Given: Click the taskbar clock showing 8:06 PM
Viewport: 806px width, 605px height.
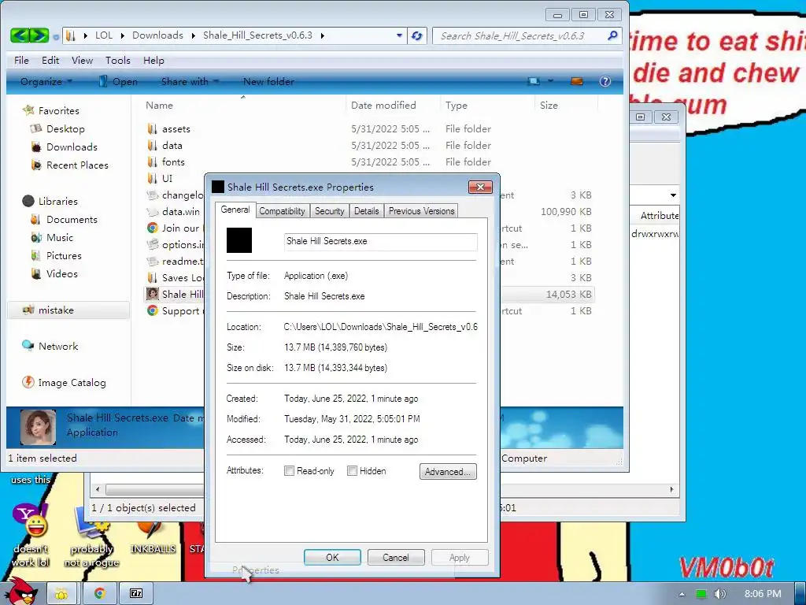Looking at the screenshot, I should [763, 594].
